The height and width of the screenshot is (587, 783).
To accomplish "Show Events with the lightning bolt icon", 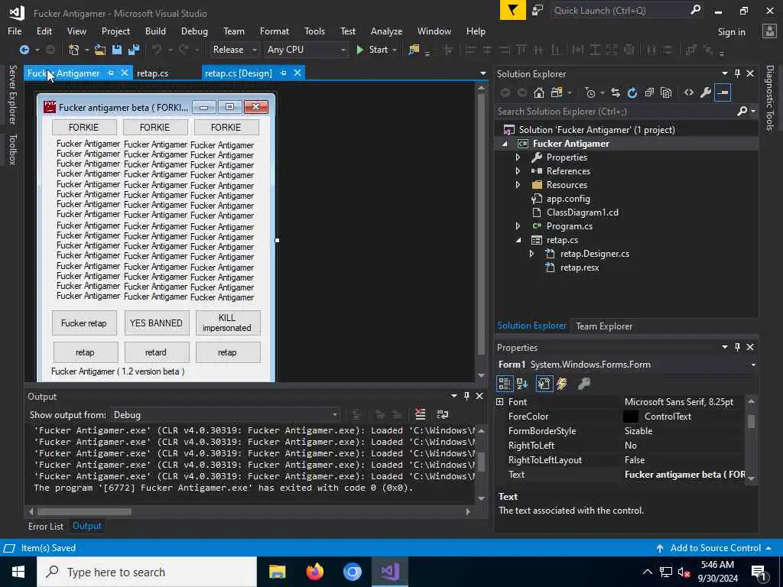I will click(562, 384).
